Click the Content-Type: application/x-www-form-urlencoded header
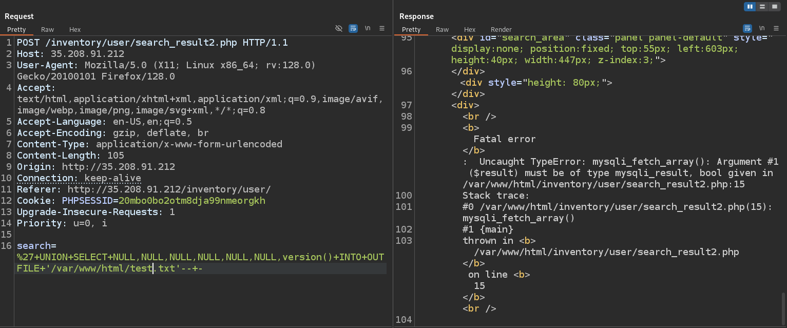This screenshot has height=328, width=787. tap(149, 144)
